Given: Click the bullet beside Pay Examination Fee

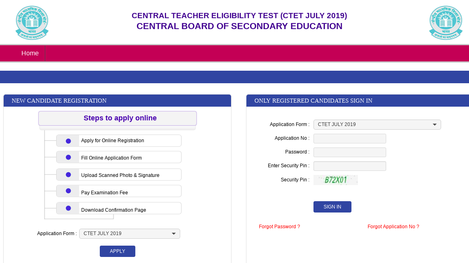Looking at the screenshot, I should pyautogui.click(x=68, y=191).
